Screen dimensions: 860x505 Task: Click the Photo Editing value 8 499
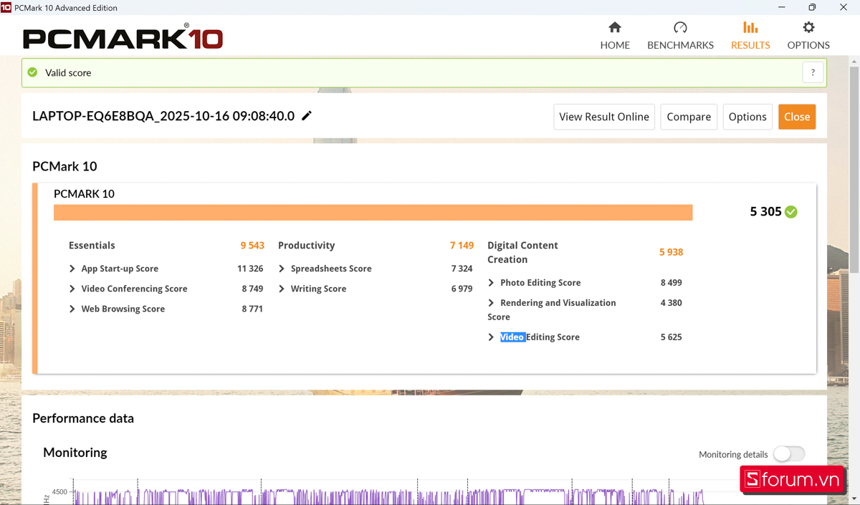pos(671,283)
